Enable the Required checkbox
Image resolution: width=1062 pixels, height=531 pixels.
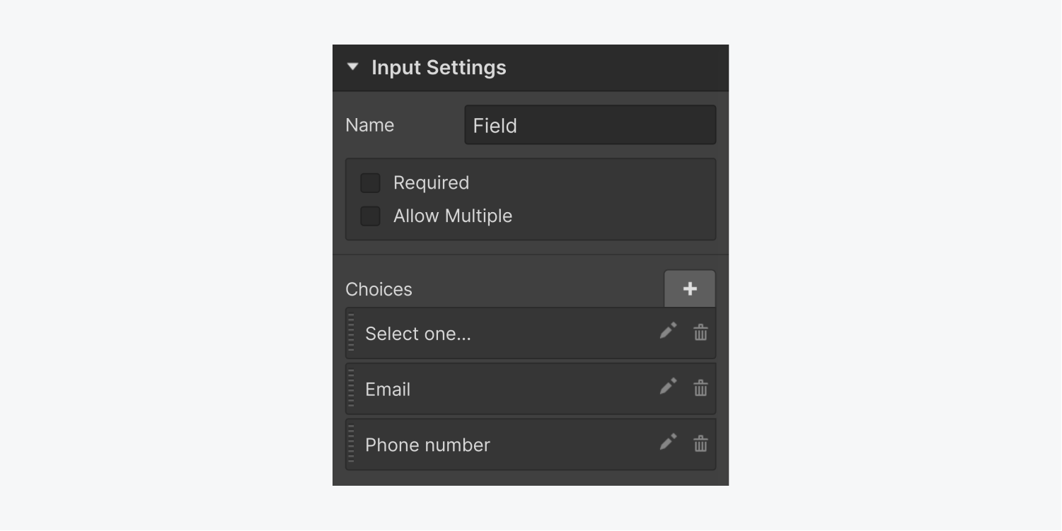pos(369,182)
